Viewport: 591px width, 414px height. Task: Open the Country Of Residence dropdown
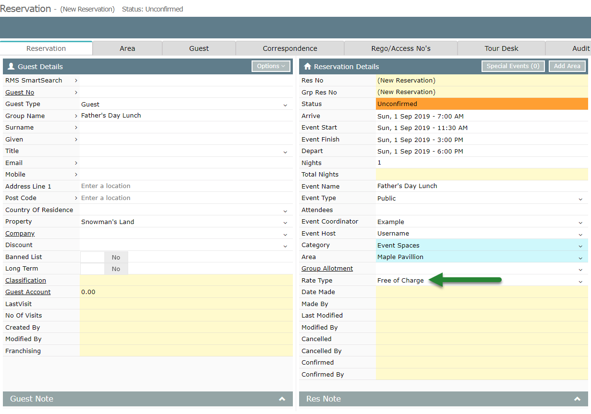pos(285,211)
